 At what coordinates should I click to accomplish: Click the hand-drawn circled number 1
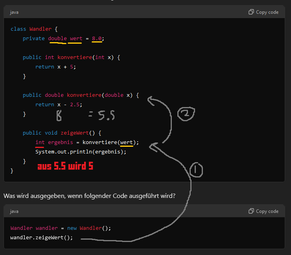196,170
